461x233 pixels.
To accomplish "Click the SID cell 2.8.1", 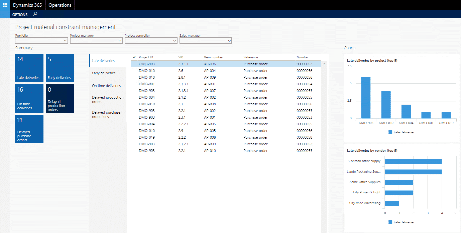I will (x=182, y=77).
